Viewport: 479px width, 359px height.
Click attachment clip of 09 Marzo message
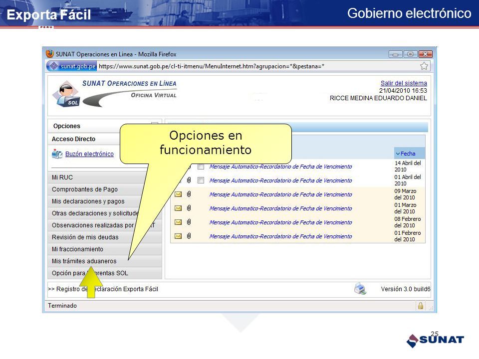pos(189,194)
